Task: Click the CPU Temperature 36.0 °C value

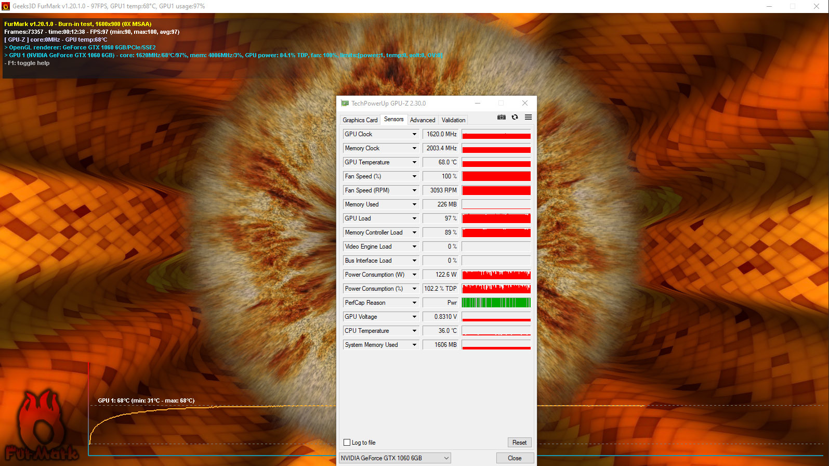Action: (441, 331)
